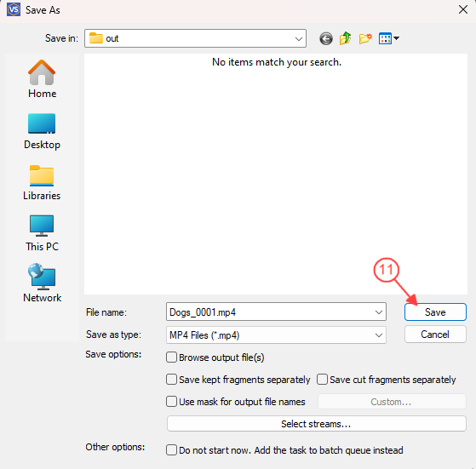Select This PC in the sidebar
The width and height of the screenshot is (476, 469).
point(42,233)
